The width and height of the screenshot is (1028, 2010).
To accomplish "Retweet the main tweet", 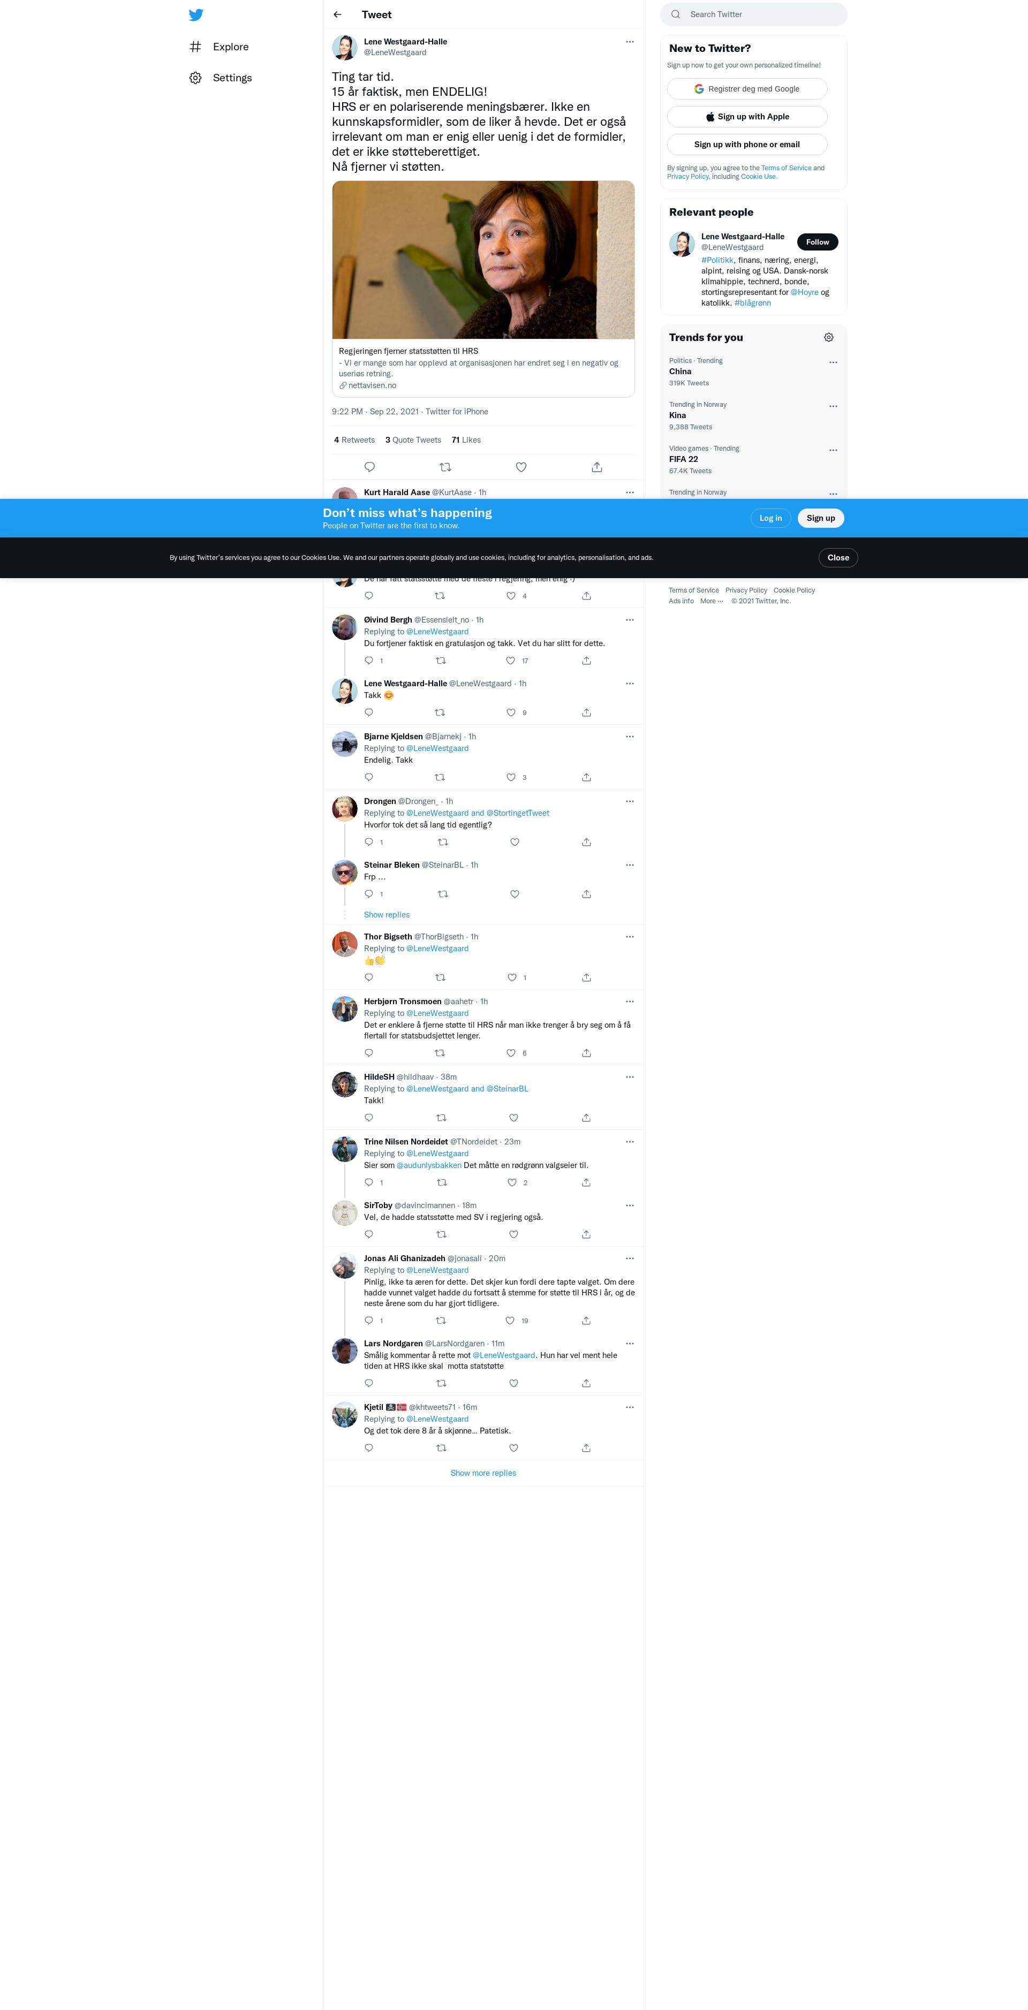I will [x=445, y=467].
